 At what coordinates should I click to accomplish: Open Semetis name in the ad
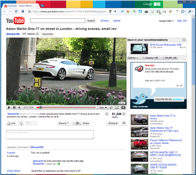click(x=150, y=65)
